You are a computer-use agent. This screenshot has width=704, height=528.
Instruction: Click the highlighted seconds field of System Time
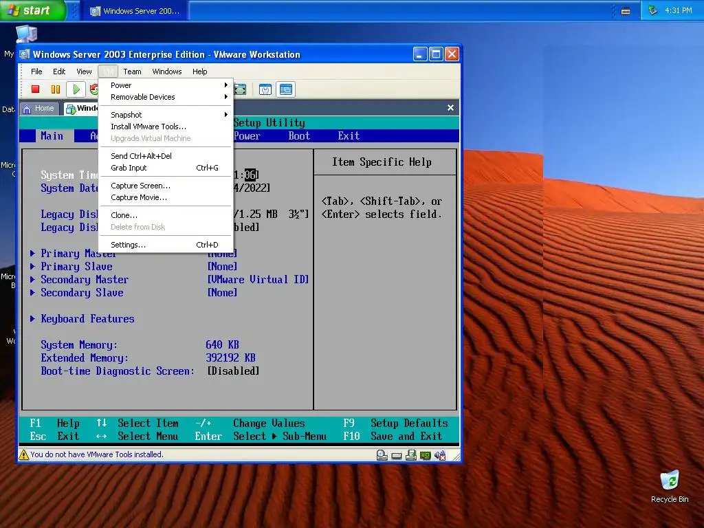click(250, 175)
